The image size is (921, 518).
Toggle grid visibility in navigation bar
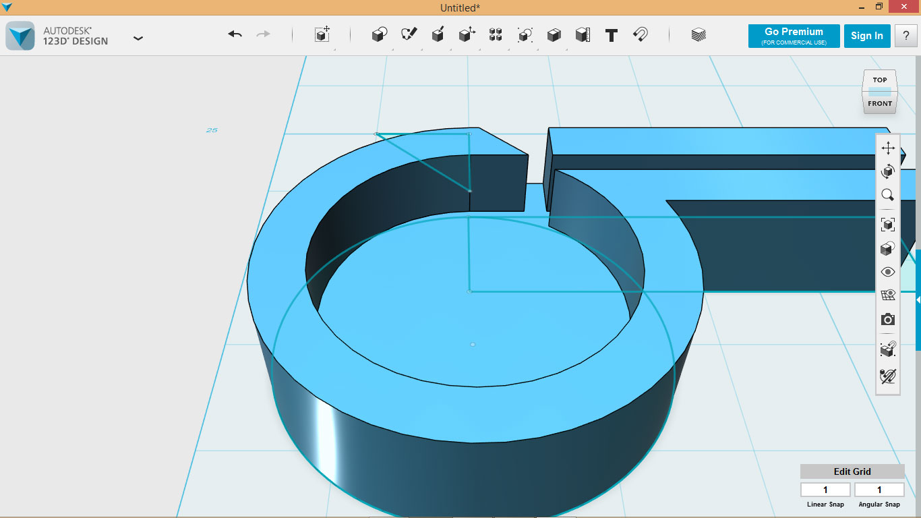(888, 295)
